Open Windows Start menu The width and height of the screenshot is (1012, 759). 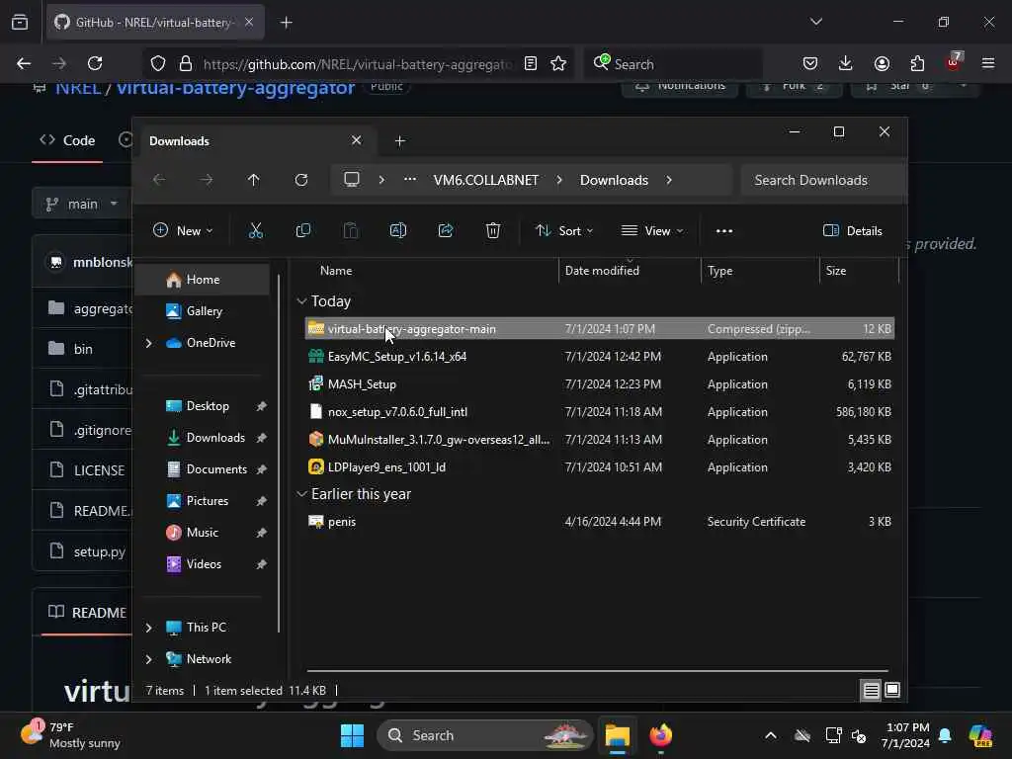coord(353,735)
